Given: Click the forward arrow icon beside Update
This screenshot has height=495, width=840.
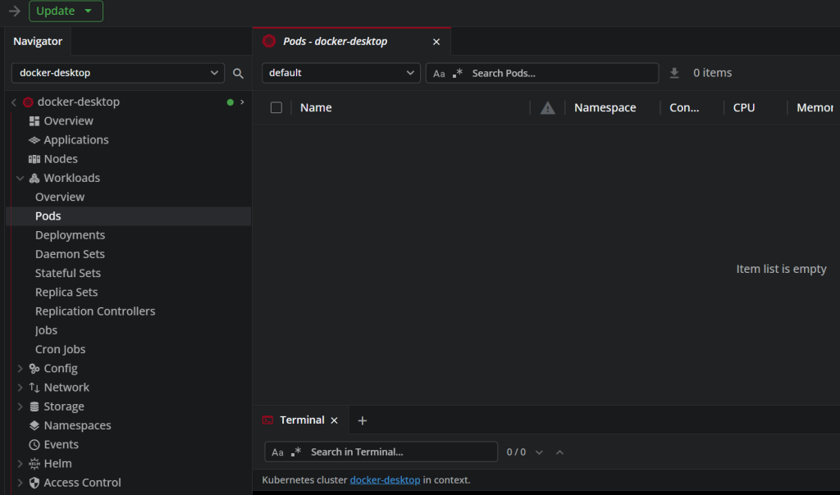Looking at the screenshot, I should (x=14, y=11).
